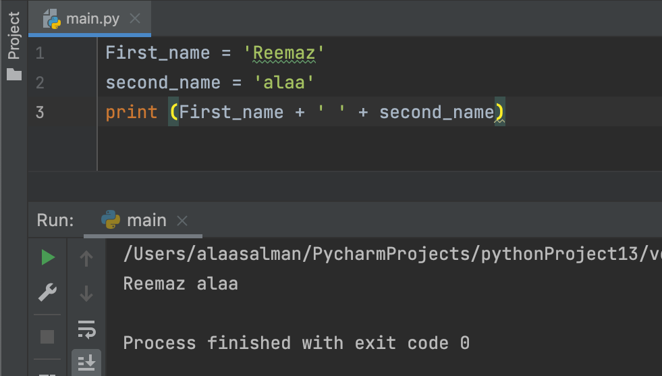This screenshot has height=376, width=662.
Task: Toggle scroll to end icon
Action: click(x=86, y=362)
